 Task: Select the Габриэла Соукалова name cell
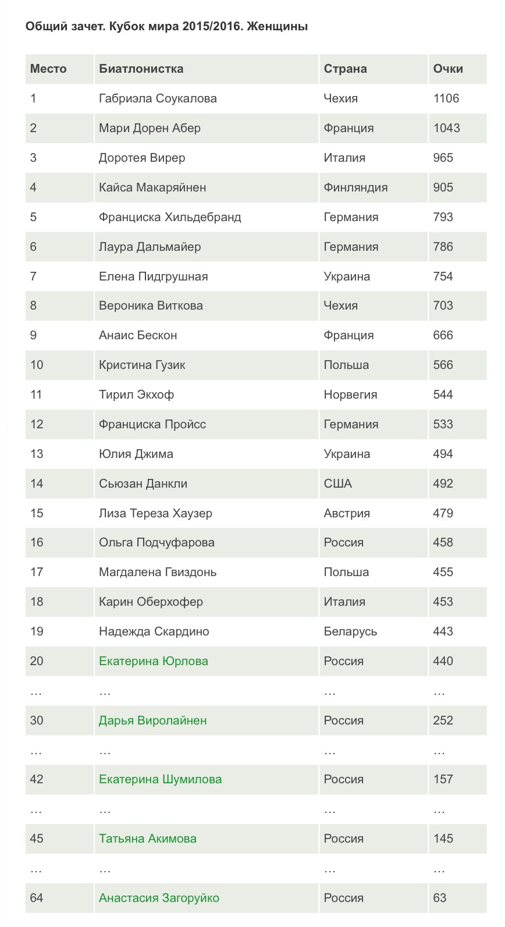click(207, 98)
